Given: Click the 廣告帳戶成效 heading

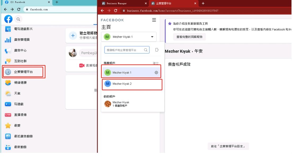Looking at the screenshot, I should (179, 64).
